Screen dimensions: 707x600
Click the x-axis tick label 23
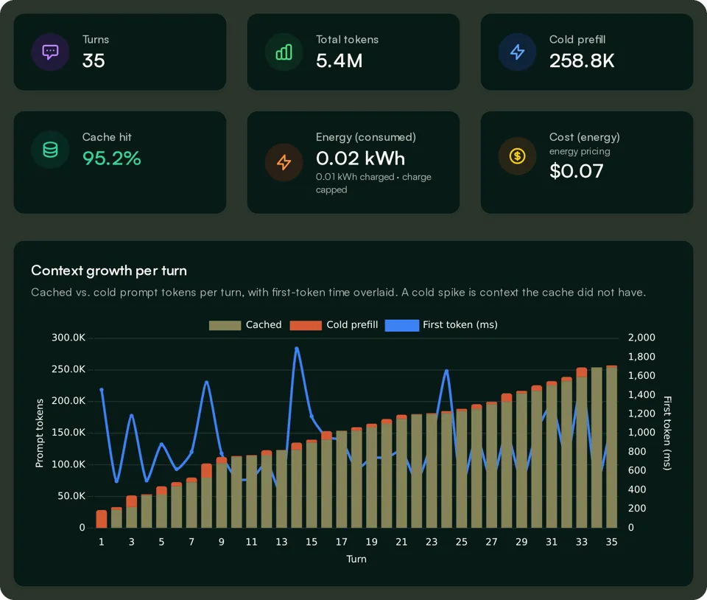(x=432, y=542)
